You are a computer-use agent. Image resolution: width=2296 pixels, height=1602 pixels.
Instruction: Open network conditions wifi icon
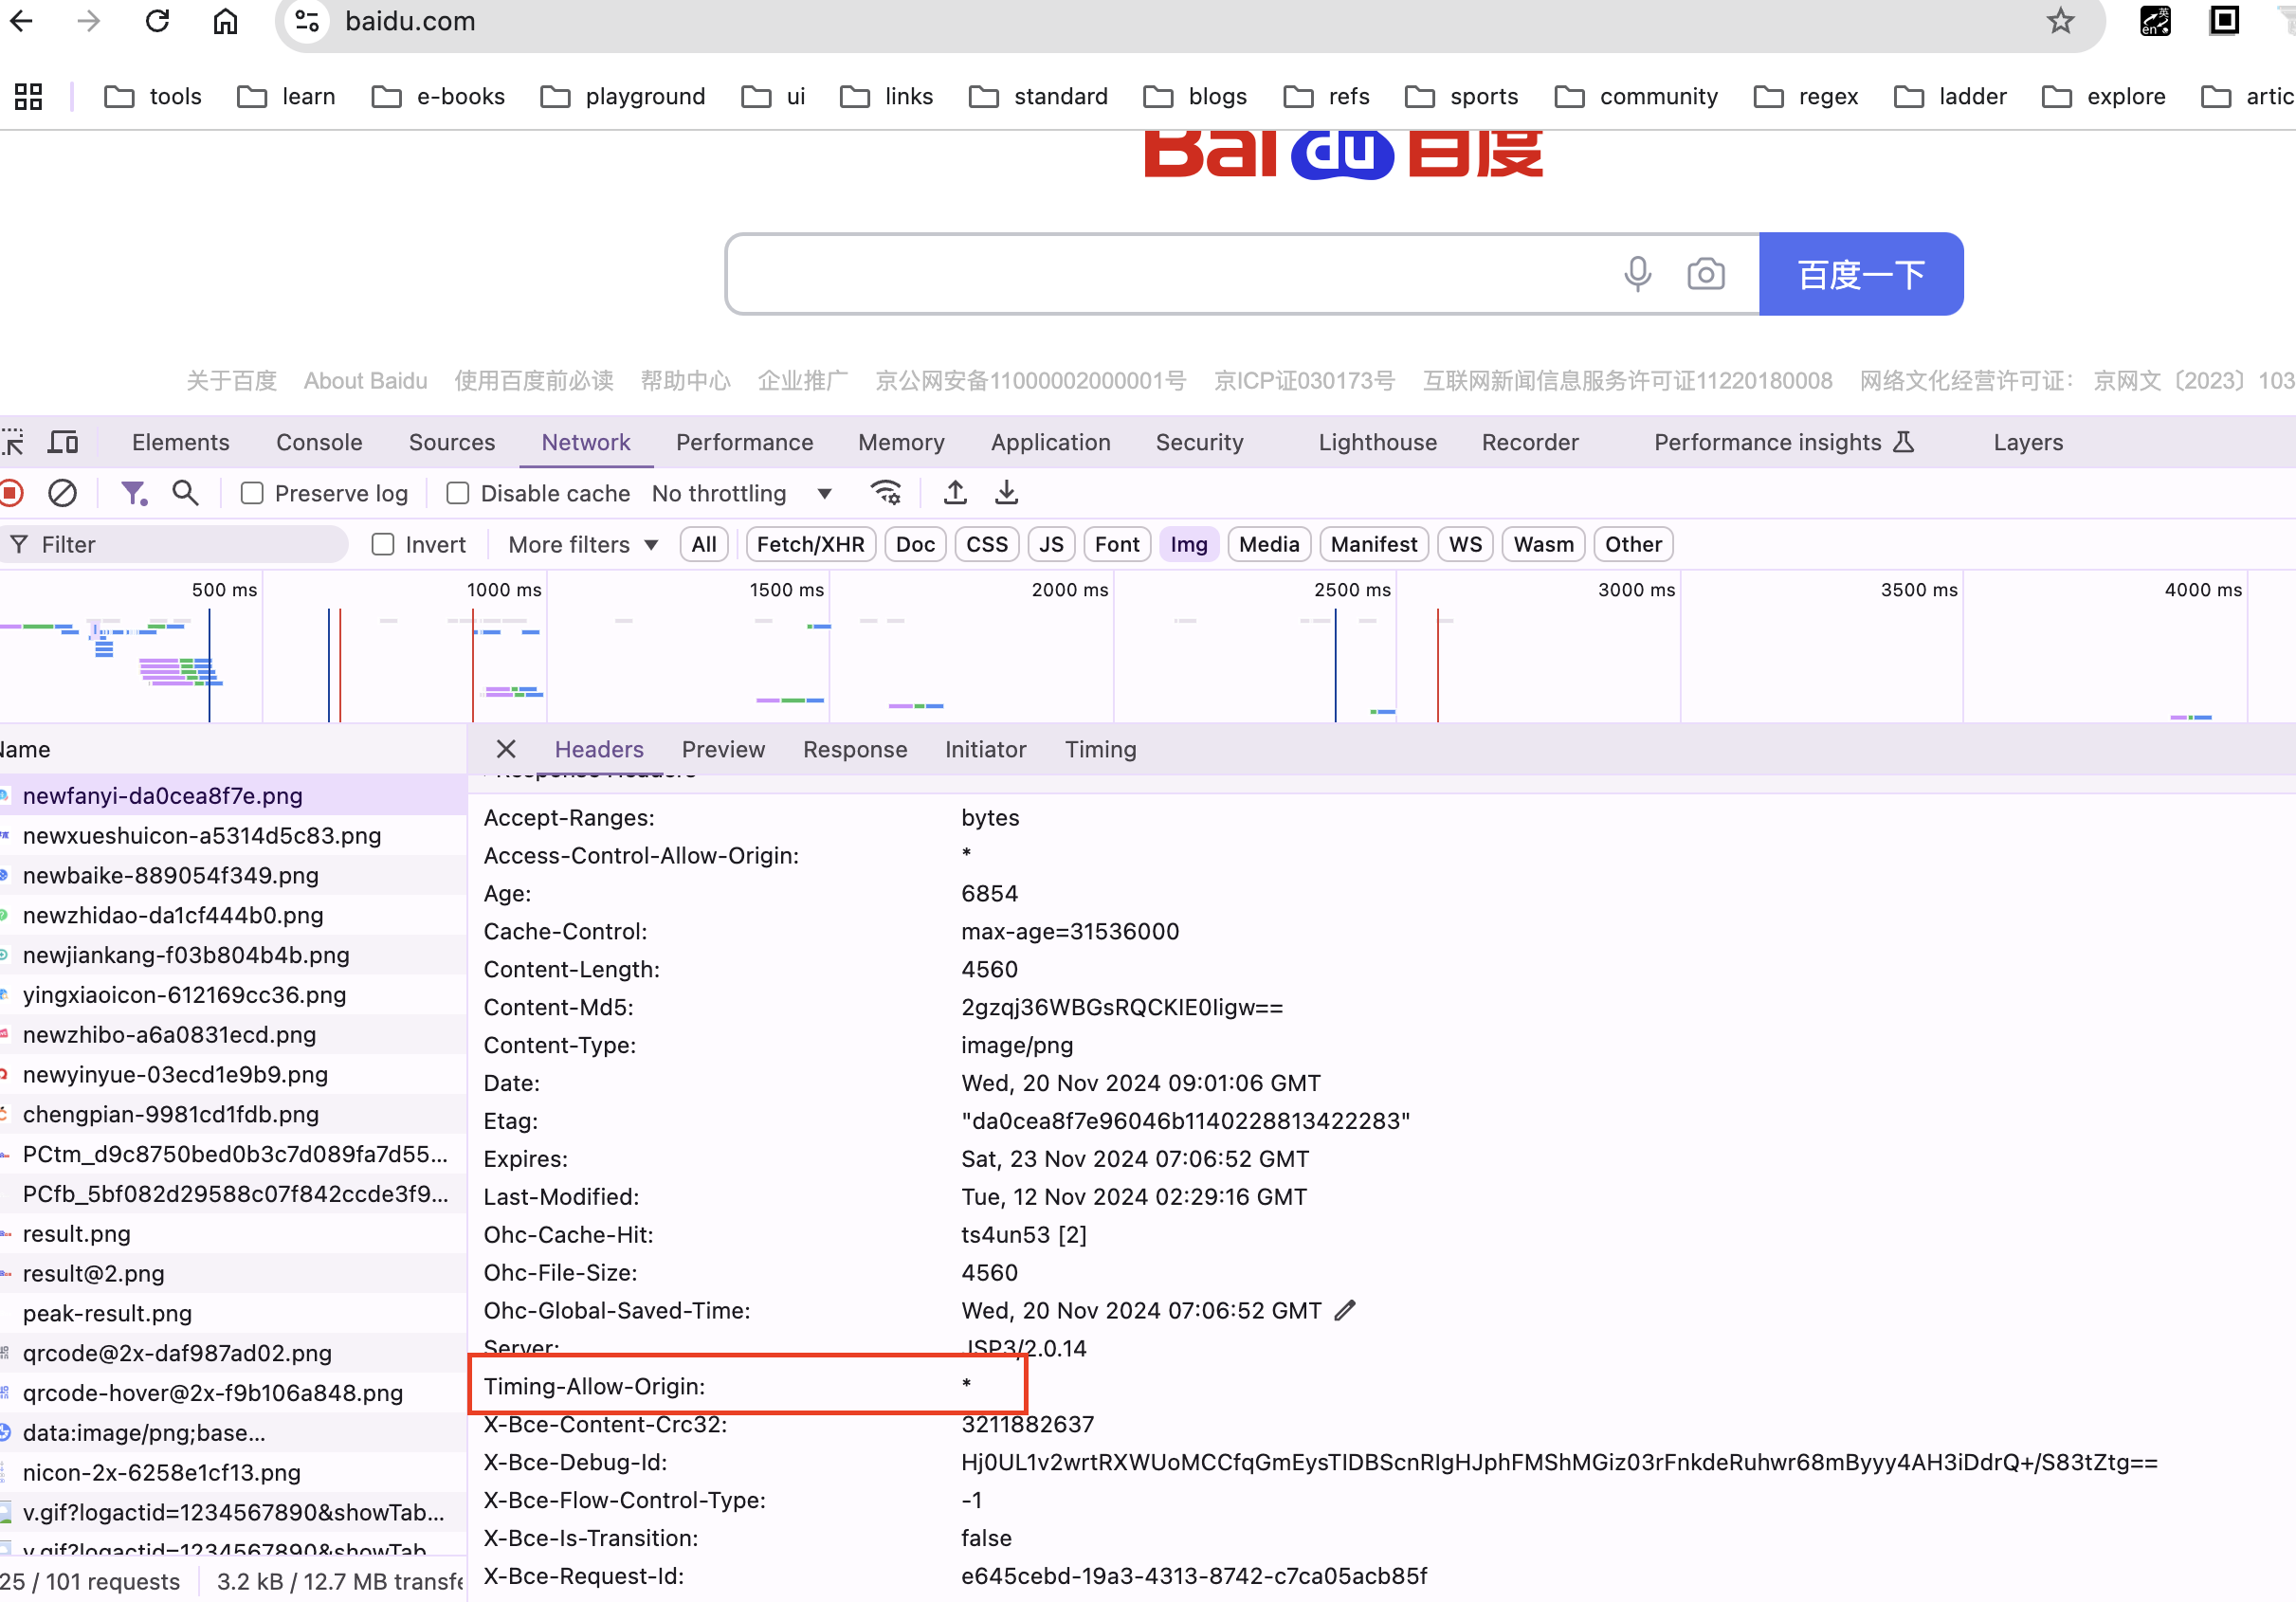coord(886,493)
